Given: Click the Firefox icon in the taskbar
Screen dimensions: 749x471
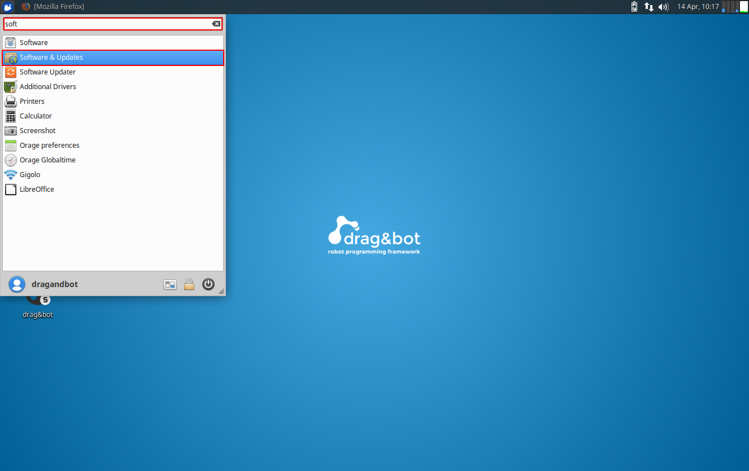Looking at the screenshot, I should (x=26, y=7).
